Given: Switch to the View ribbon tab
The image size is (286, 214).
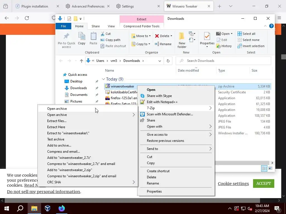Looking at the screenshot, I should (111, 26).
